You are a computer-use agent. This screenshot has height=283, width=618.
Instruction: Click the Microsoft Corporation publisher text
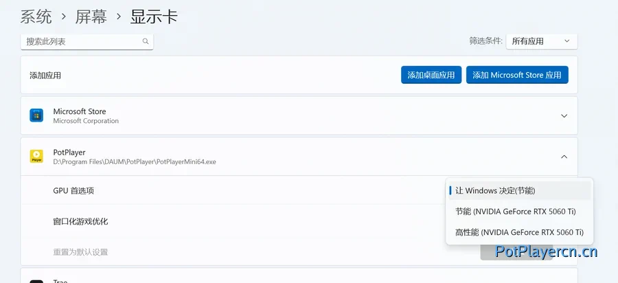coord(86,121)
